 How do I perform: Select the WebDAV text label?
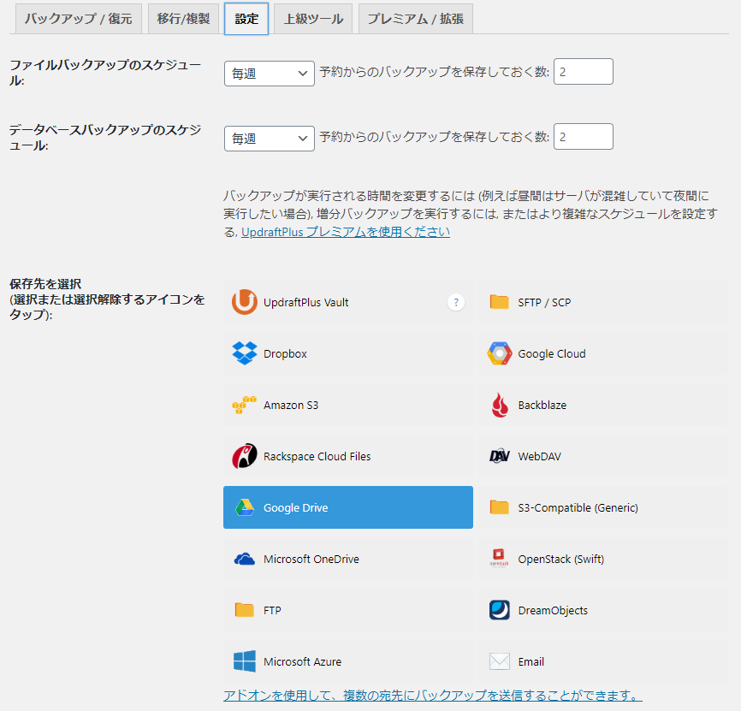[539, 456]
